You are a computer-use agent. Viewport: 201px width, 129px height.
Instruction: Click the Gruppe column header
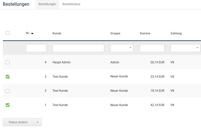pyautogui.click(x=115, y=33)
